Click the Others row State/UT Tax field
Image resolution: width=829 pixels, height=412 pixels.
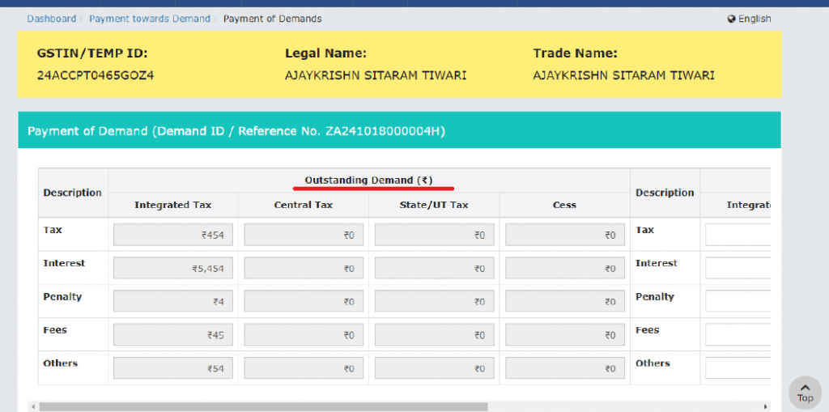tap(435, 367)
